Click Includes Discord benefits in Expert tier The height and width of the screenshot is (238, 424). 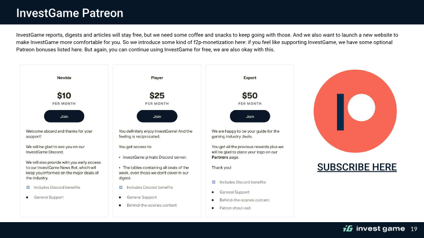pyautogui.click(x=243, y=182)
